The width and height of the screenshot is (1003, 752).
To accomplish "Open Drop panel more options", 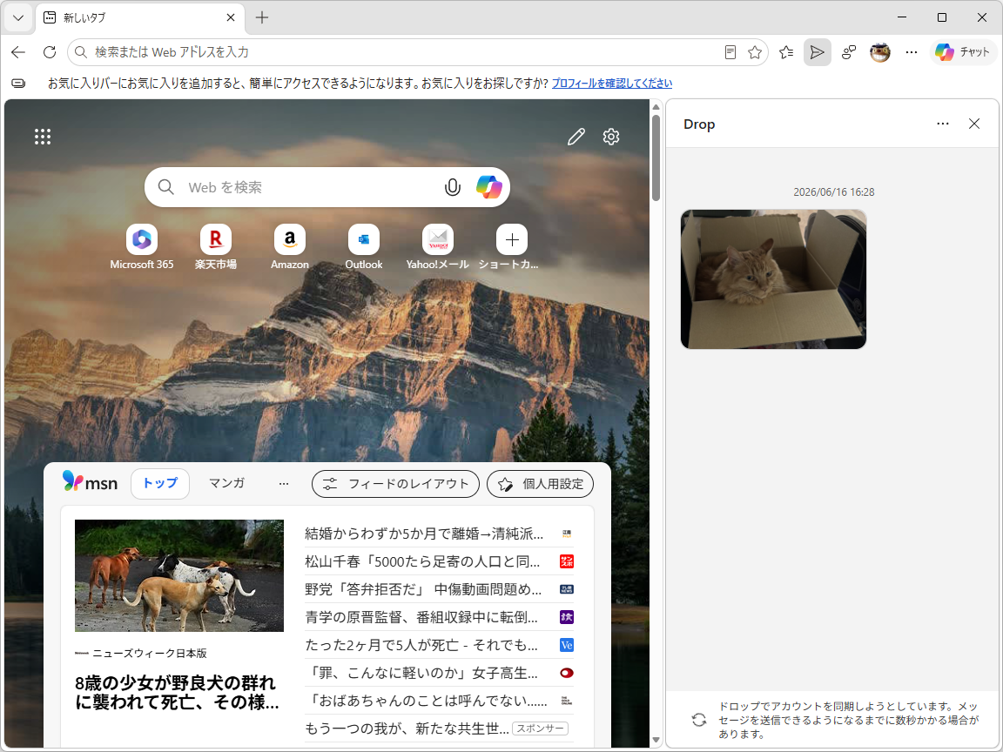I will point(943,124).
